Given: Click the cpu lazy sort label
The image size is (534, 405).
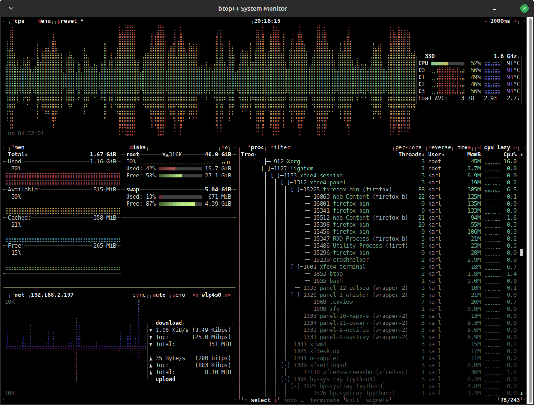Looking at the screenshot, I should click(497, 147).
